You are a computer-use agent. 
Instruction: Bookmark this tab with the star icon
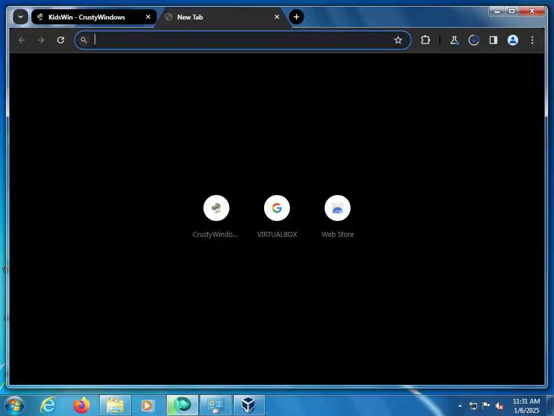[x=398, y=40]
